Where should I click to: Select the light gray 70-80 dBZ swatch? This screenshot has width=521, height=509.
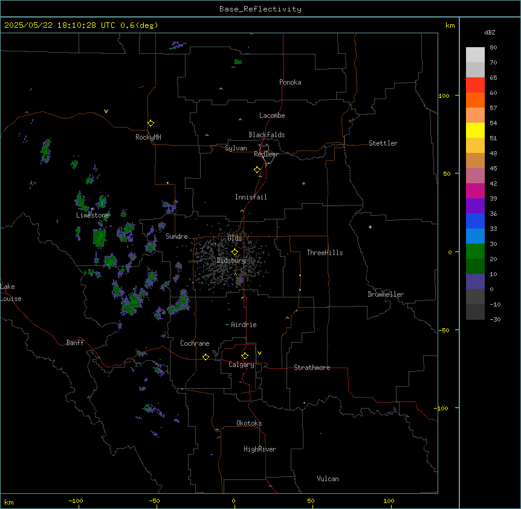click(475, 55)
